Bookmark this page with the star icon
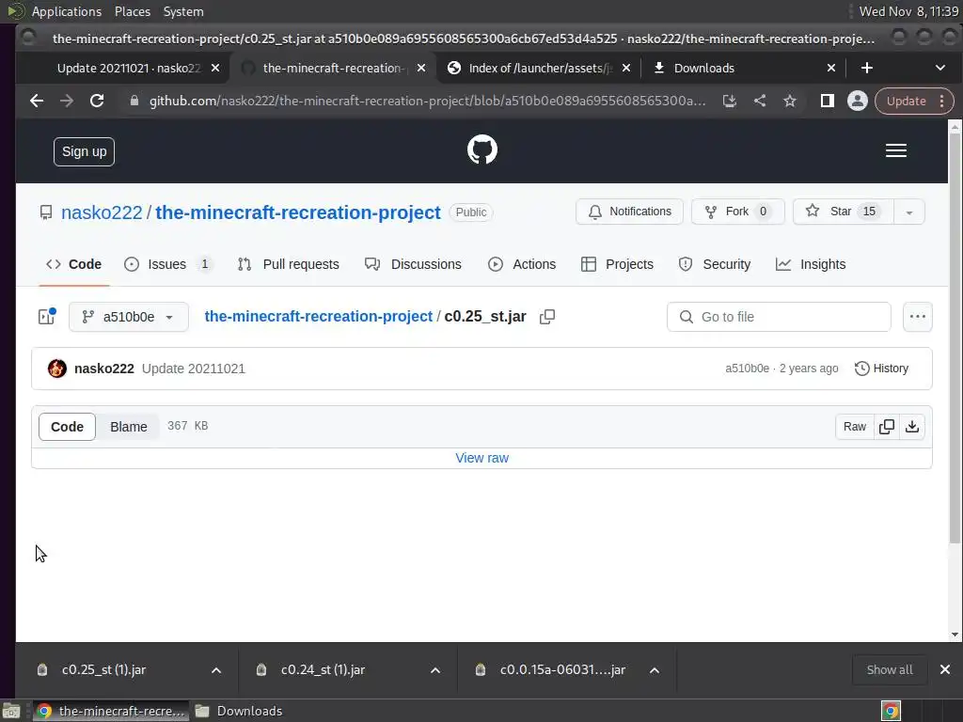The width and height of the screenshot is (963, 722). coord(790,101)
